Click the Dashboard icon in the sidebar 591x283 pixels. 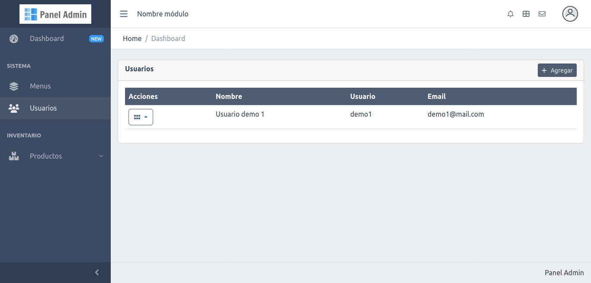click(14, 38)
